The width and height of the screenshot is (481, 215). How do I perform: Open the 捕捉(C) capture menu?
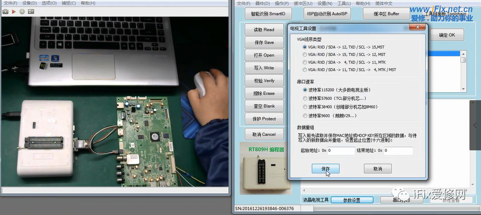tap(68, 3)
